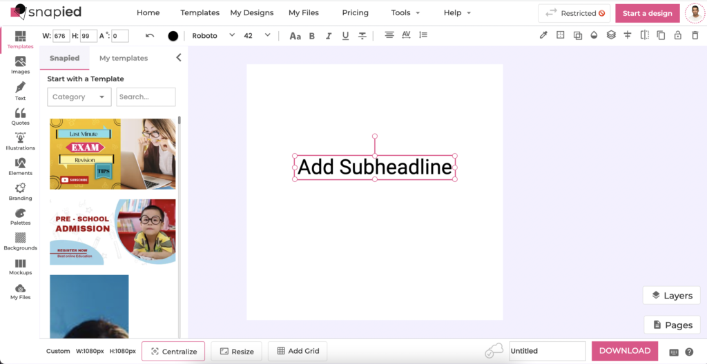Open the Palettes panel
Viewport: 707px width, 364px height.
point(20,216)
